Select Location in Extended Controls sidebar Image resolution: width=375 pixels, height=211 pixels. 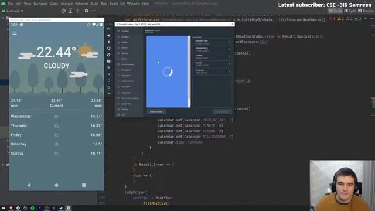tap(129, 31)
